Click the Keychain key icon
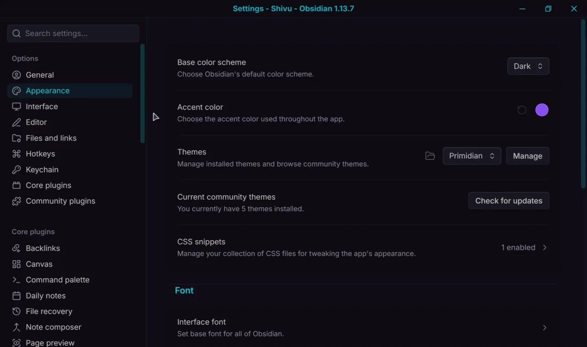Screen dimensions: 587x347 [x=17, y=170]
